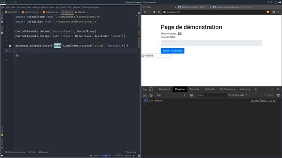The image size is (282, 158).
Task: Close the Web Components MDN tab
Action: 210,7
